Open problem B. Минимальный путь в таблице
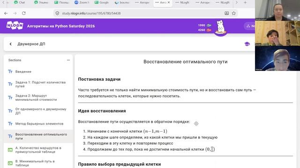The width and height of the screenshot is (300, 168). coord(38,163)
